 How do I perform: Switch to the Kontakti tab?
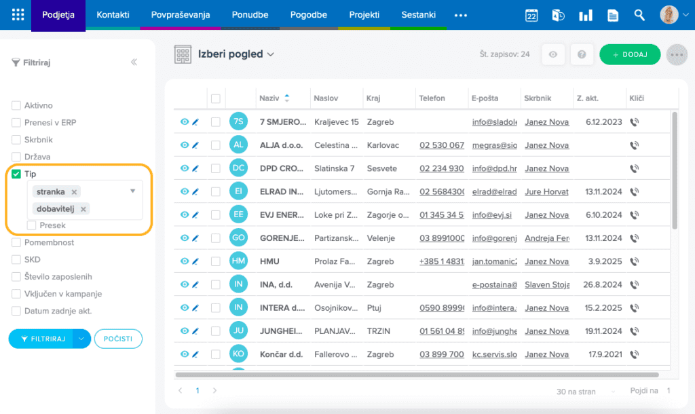coord(113,15)
